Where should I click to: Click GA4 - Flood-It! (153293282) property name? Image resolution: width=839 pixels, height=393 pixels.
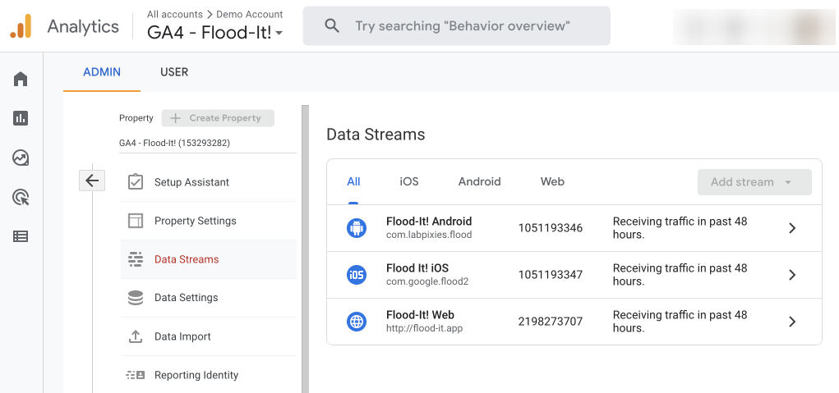(174, 143)
